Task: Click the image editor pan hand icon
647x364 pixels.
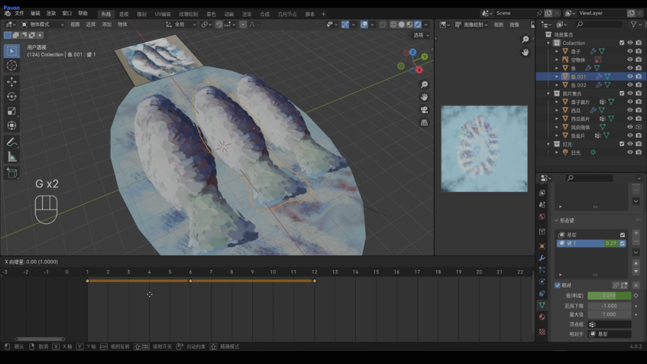Action: 525,52
